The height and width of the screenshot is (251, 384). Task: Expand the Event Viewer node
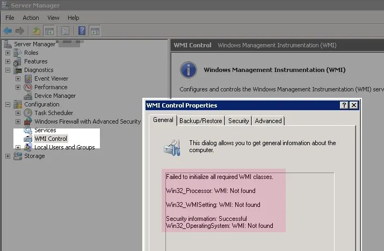pyautogui.click(x=18, y=78)
